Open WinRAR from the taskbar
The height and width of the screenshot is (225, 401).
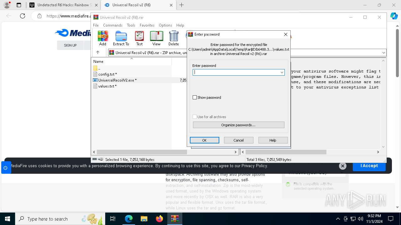click(175, 219)
